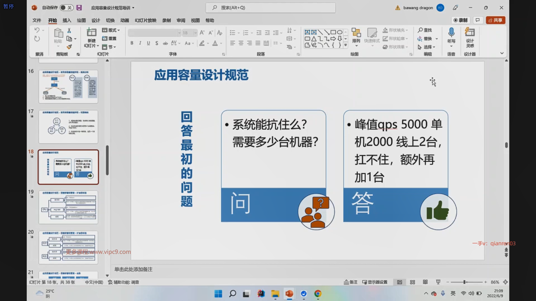
Task: Open the Slide Show (幻灯片放映) tab
Action: click(145, 20)
